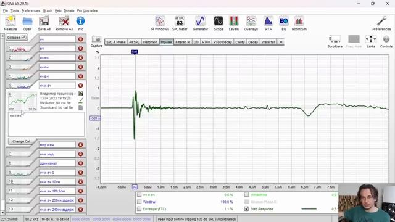Open the File menu

pos(6,11)
